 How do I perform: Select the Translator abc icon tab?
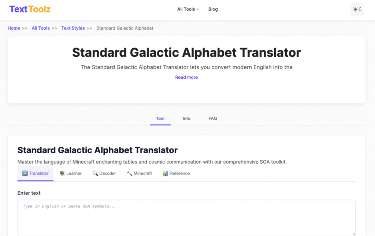[25, 173]
